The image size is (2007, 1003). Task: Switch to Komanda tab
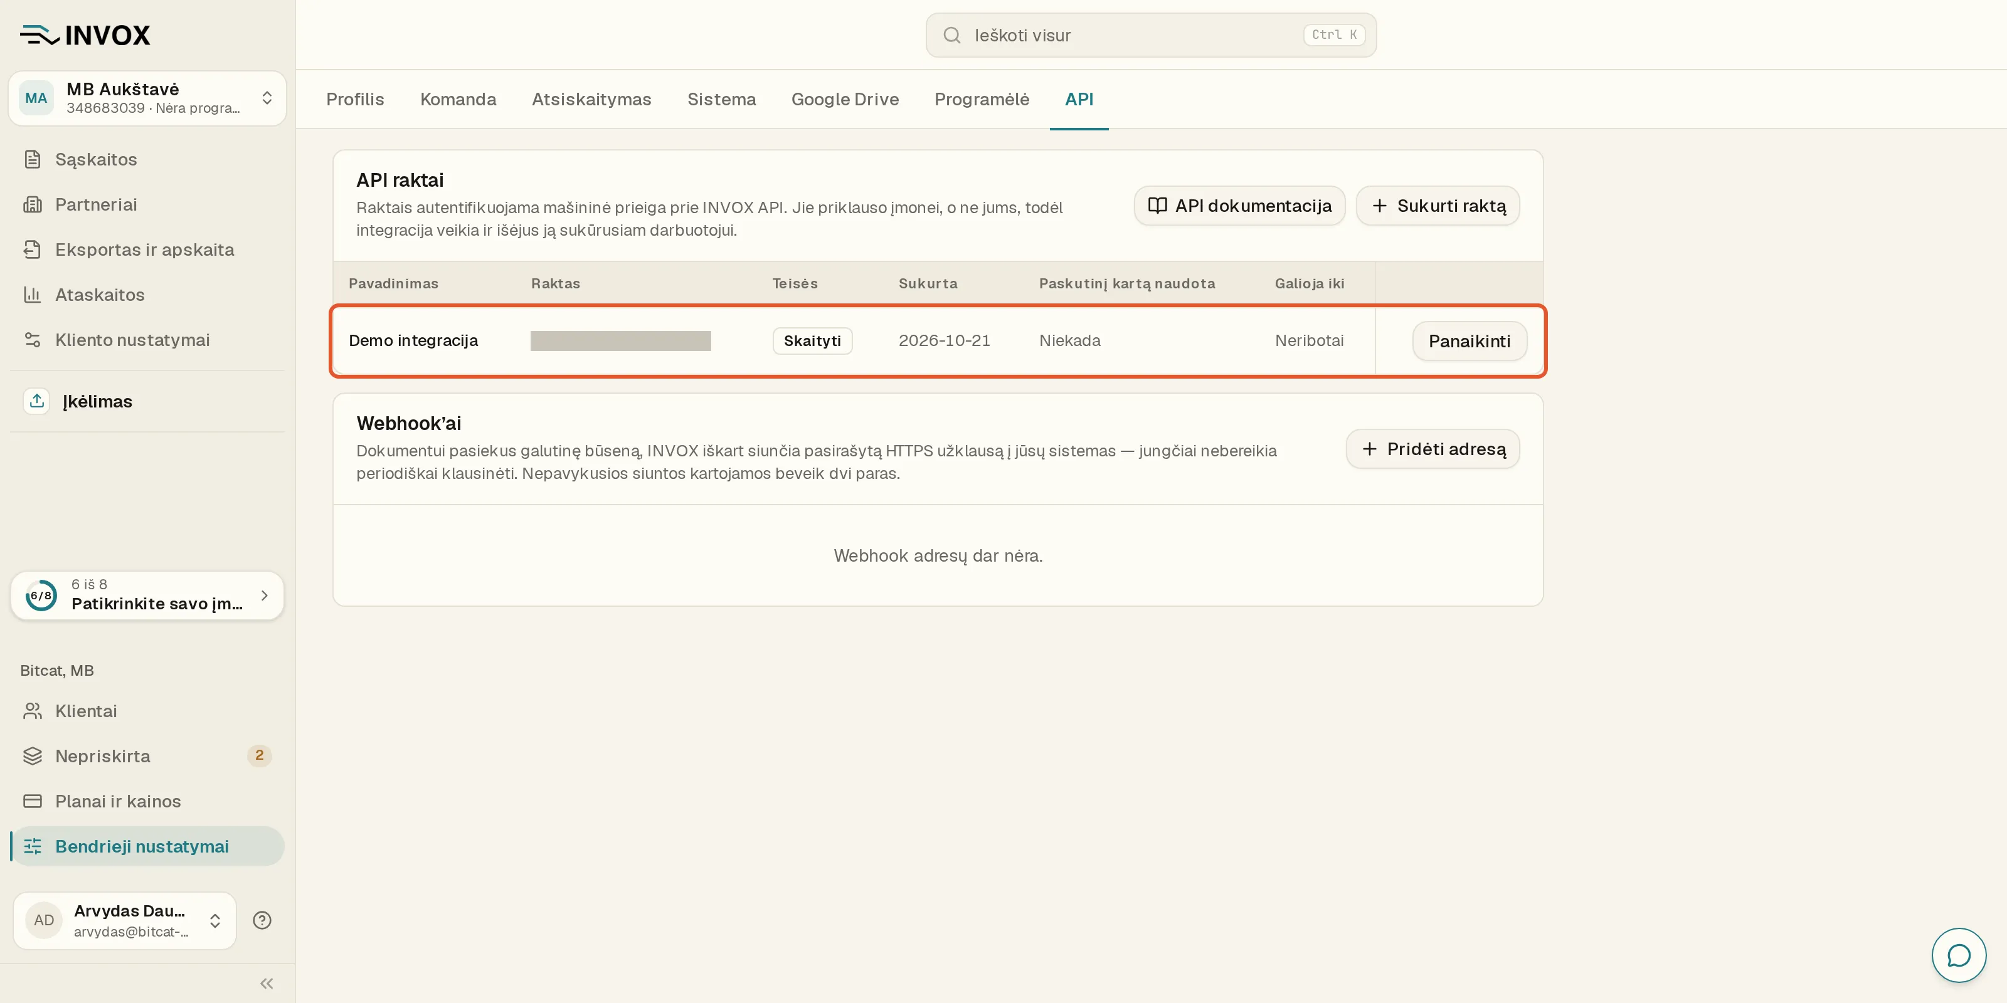point(458,100)
